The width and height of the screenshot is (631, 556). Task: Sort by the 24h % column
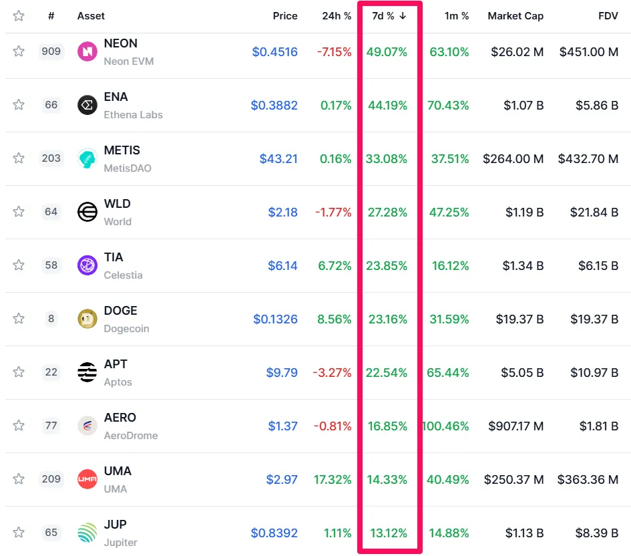337,16
